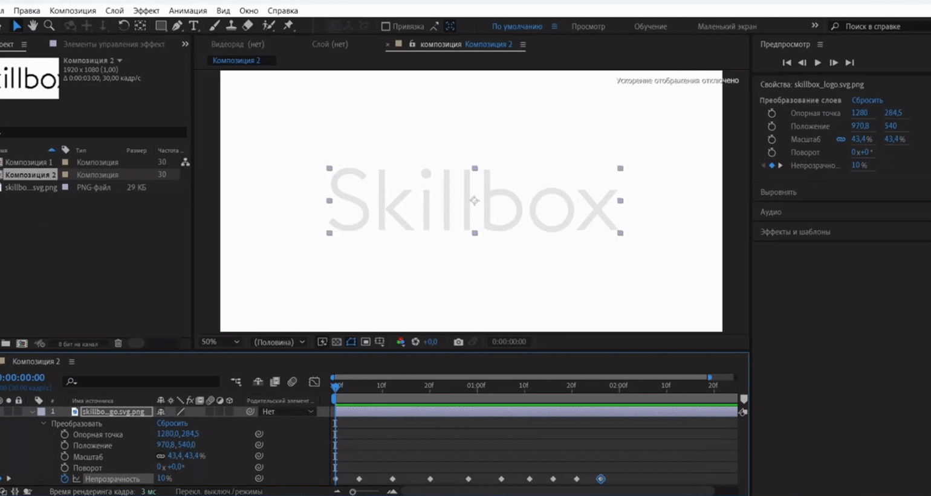Click the hide shy layers icon in timeline
The height and width of the screenshot is (496, 931).
(x=258, y=382)
